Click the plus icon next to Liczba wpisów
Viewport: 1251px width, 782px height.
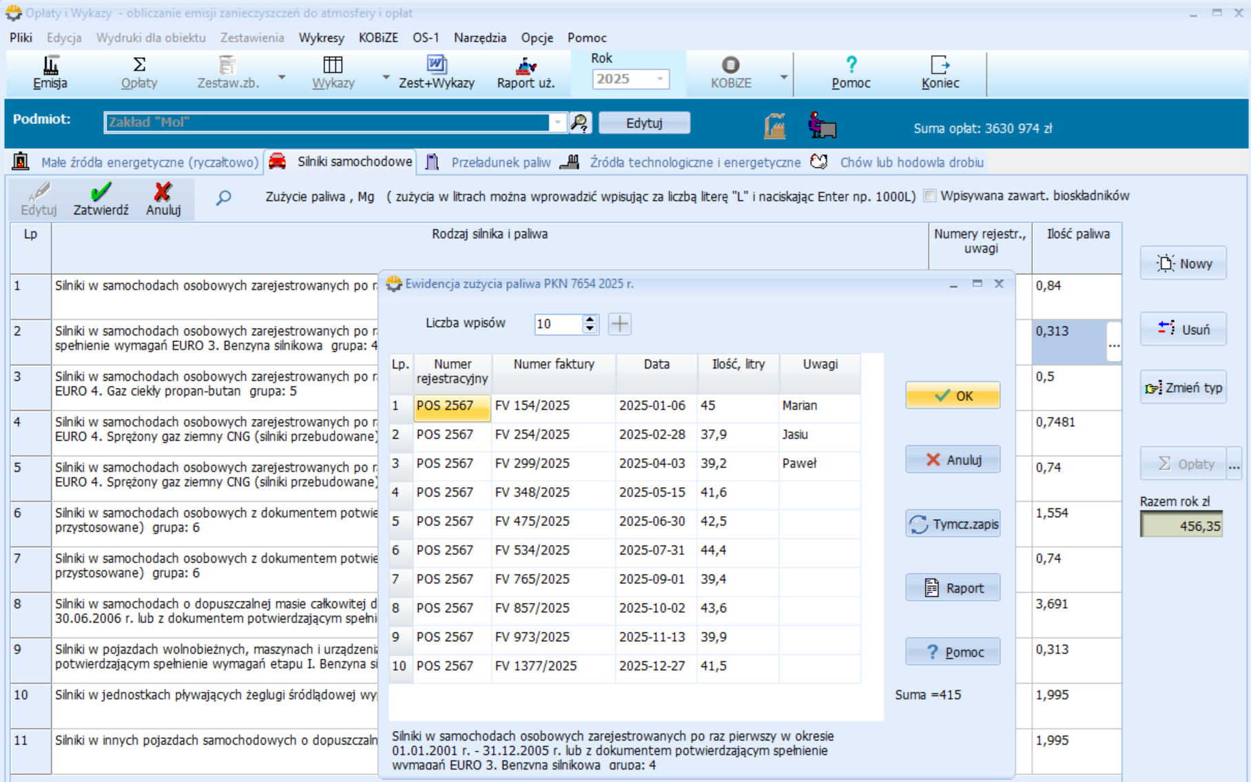pos(619,324)
